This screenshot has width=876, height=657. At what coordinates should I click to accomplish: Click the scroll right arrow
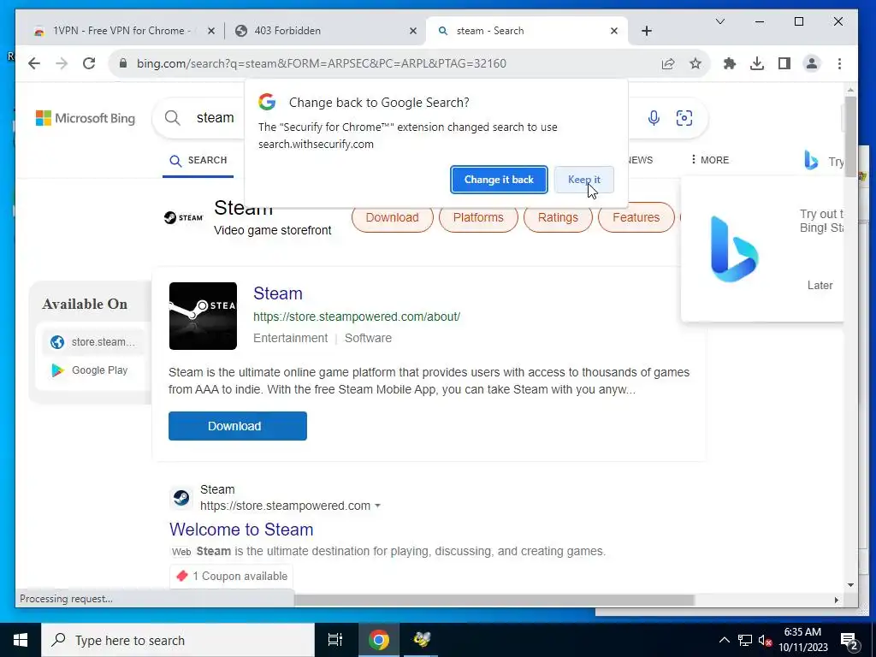point(837,600)
